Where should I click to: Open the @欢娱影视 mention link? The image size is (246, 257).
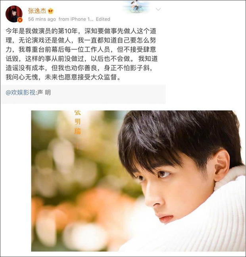21,93
